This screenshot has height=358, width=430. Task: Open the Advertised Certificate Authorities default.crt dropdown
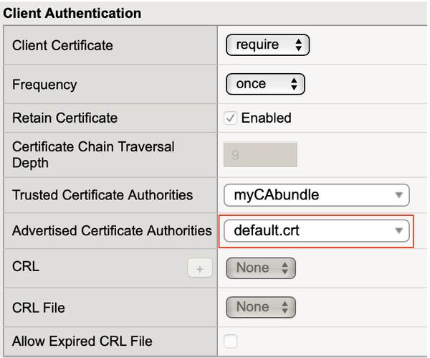[316, 231]
